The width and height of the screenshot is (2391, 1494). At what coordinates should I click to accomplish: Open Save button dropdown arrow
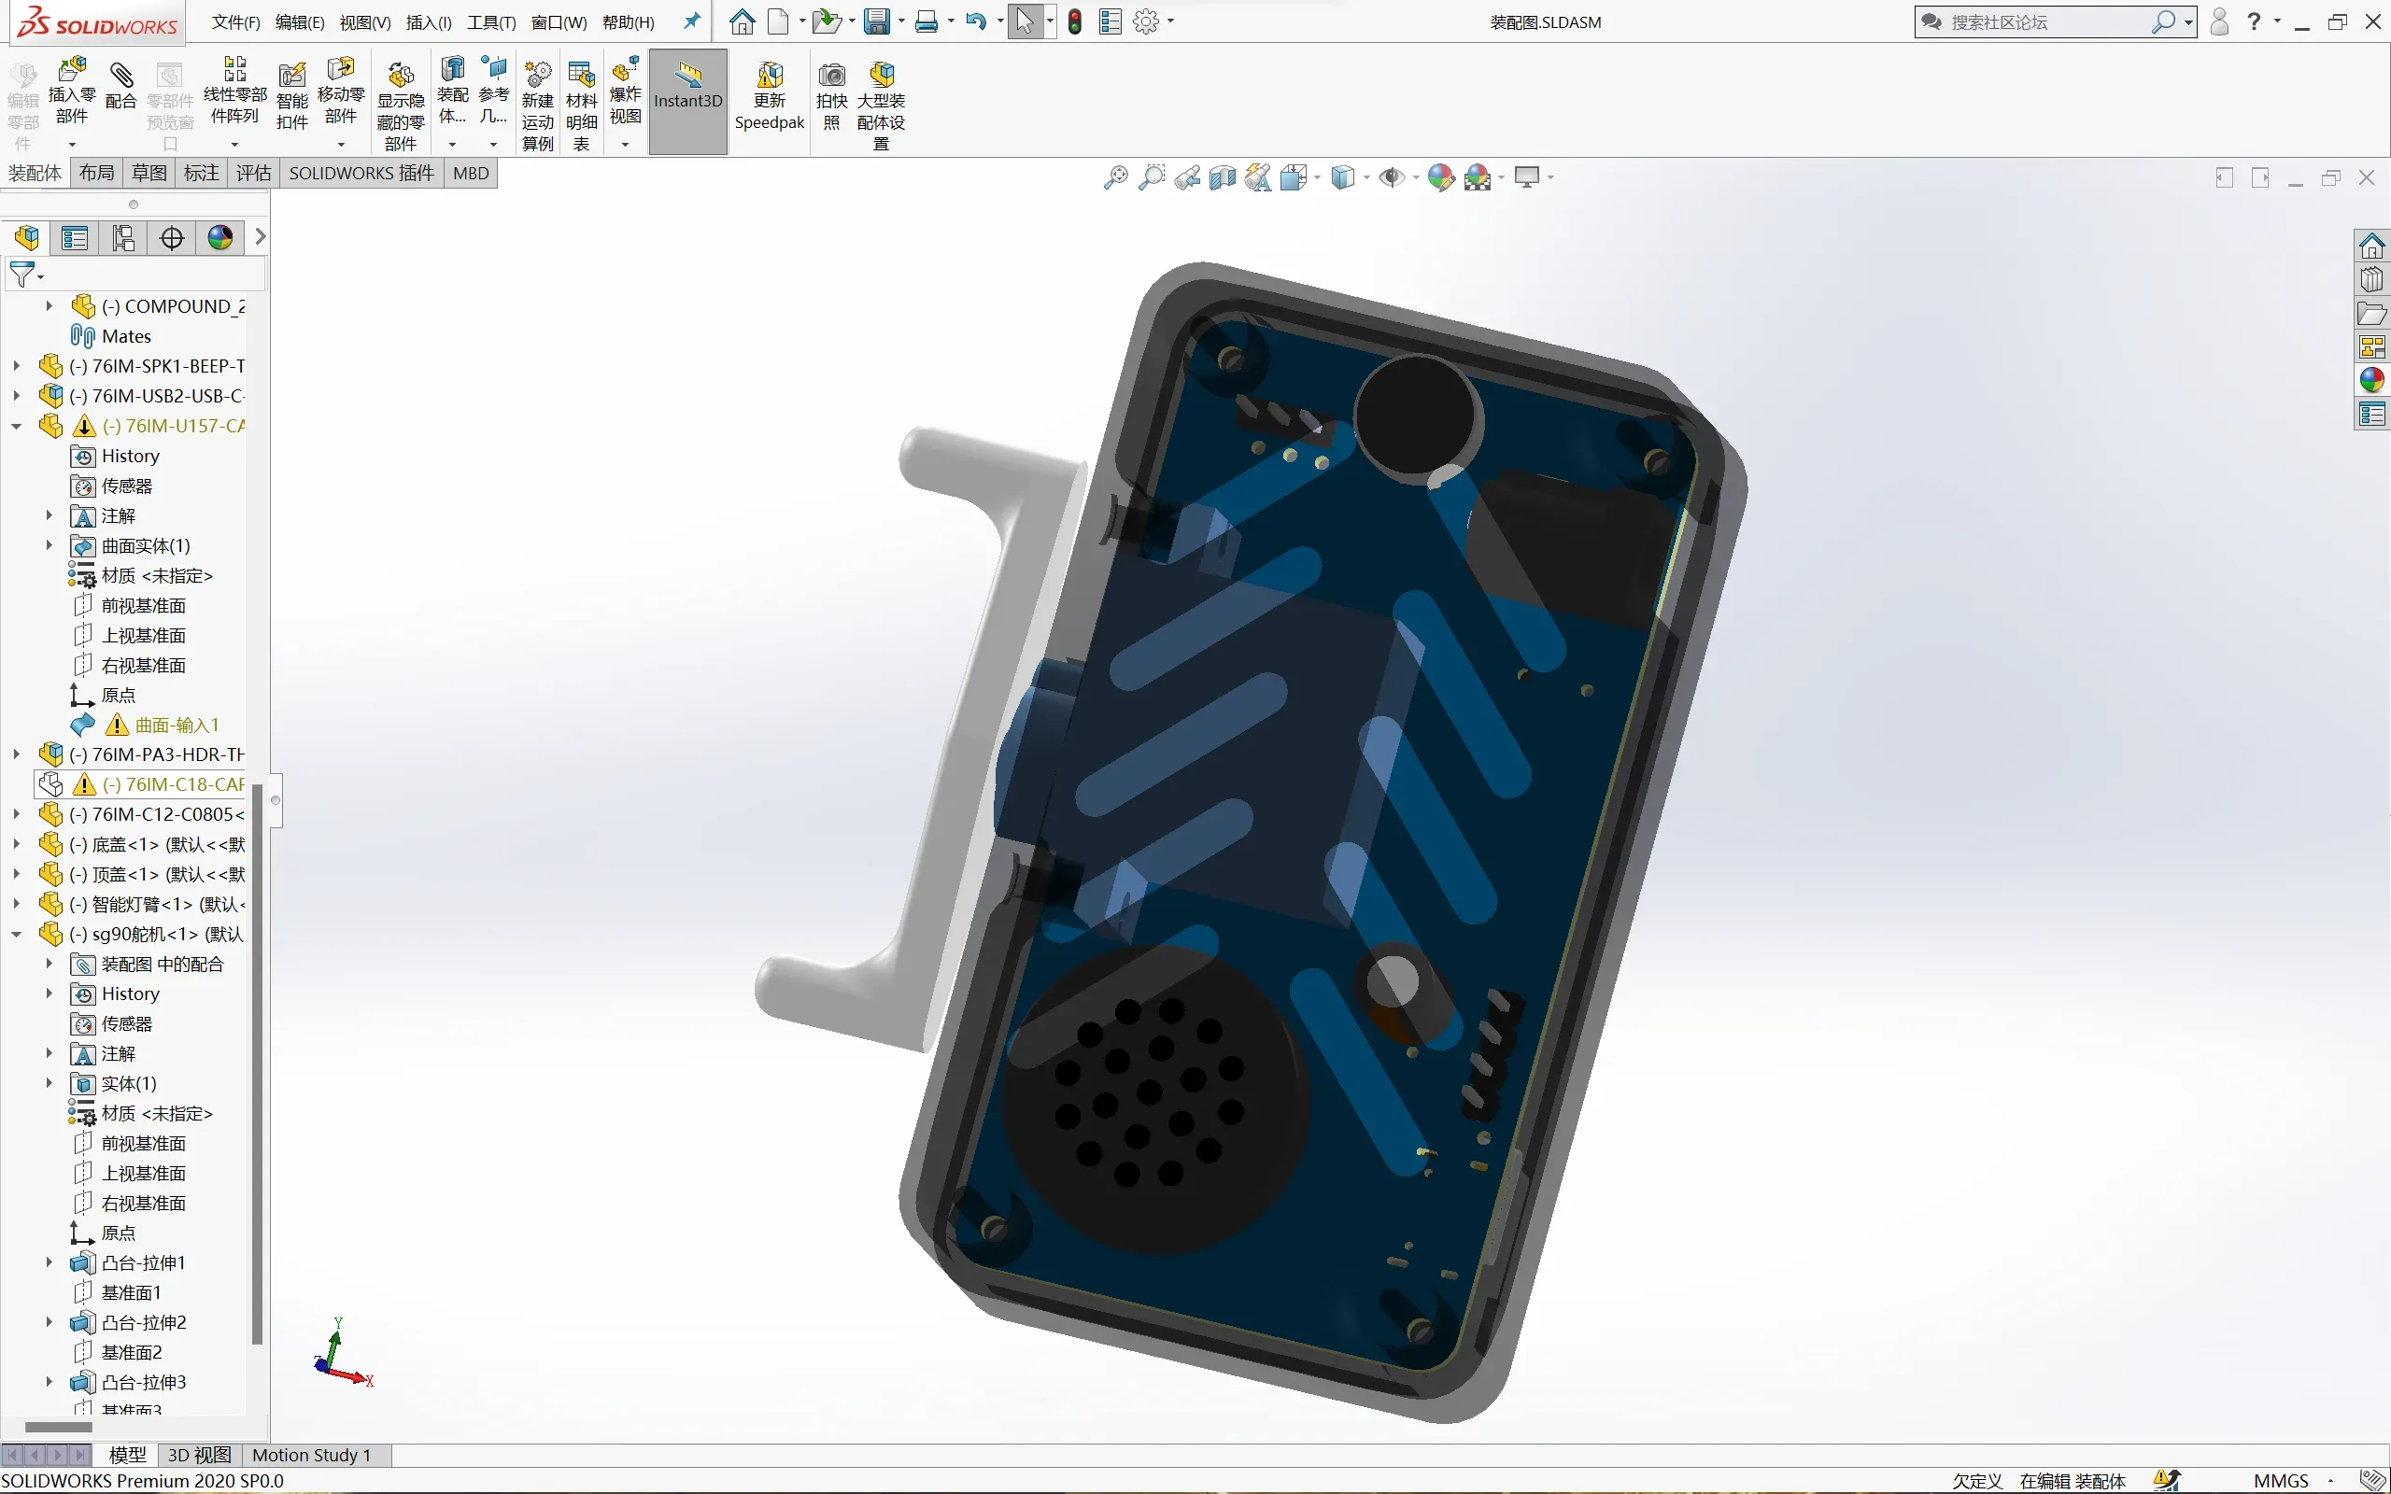pos(901,21)
